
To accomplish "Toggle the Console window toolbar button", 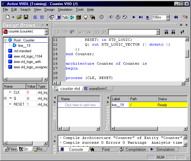I will point(58,17).
